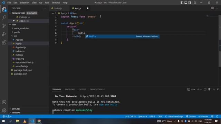The height and width of the screenshot is (124, 221).
Task: Open package-lock.json in file tree
Action: pyautogui.click(x=29, y=70)
